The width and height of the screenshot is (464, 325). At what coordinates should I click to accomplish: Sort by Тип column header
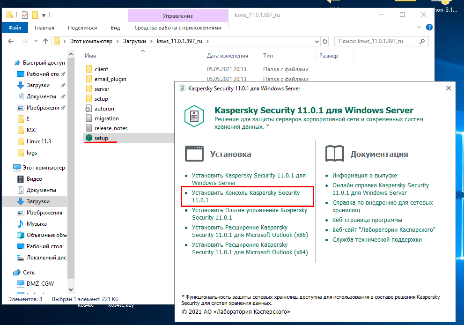pyautogui.click(x=268, y=56)
